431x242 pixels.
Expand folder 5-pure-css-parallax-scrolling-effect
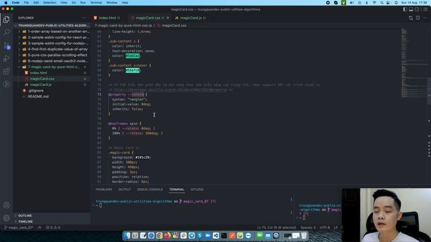point(53,55)
